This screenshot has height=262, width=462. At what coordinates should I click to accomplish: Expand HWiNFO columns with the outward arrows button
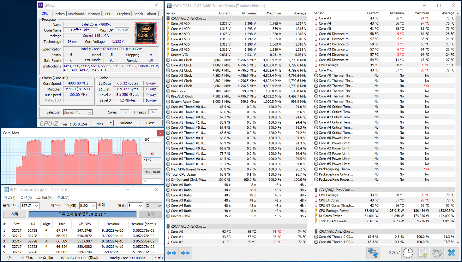click(171, 253)
